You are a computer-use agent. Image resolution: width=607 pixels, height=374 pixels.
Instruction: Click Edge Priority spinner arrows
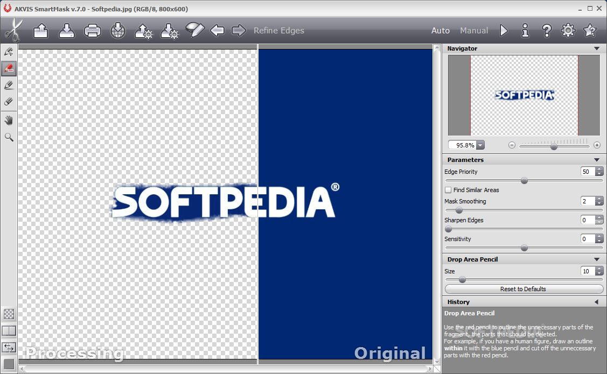[599, 172]
